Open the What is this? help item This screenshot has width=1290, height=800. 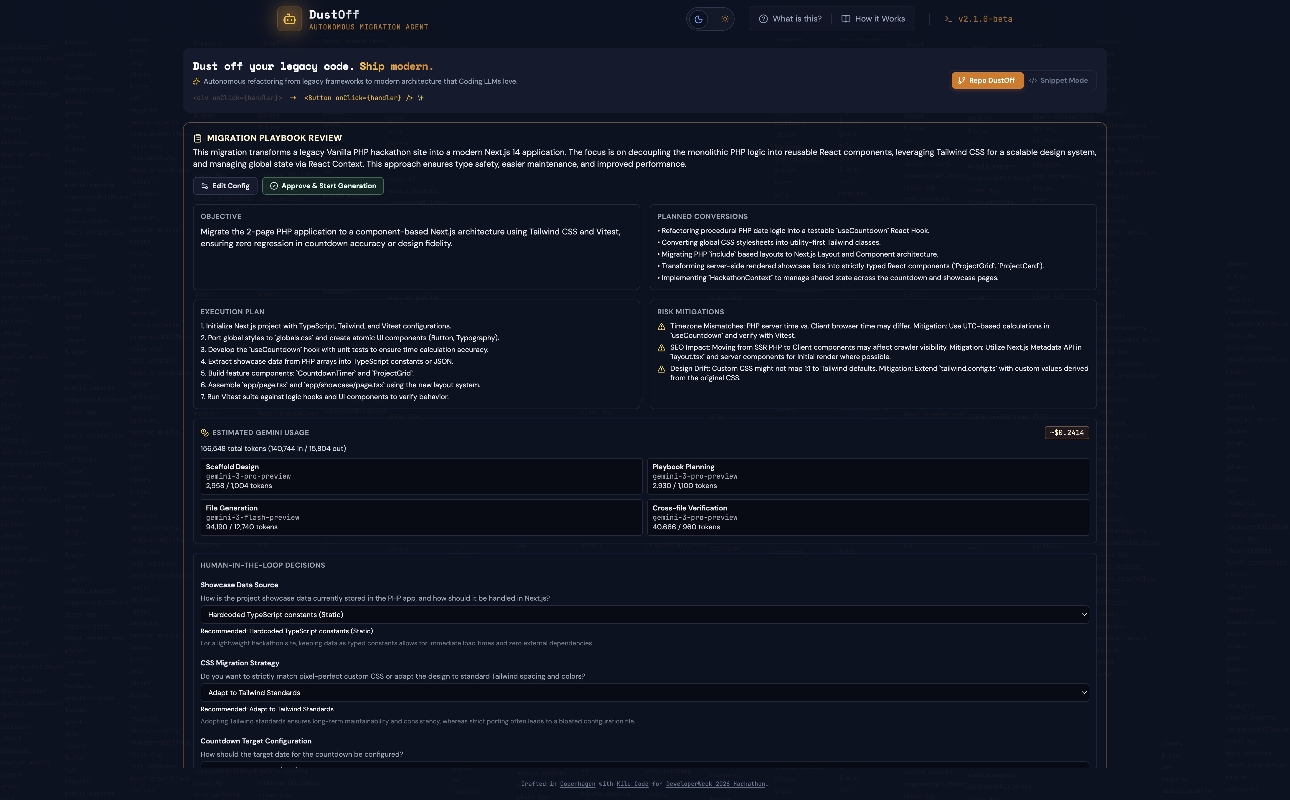790,19
